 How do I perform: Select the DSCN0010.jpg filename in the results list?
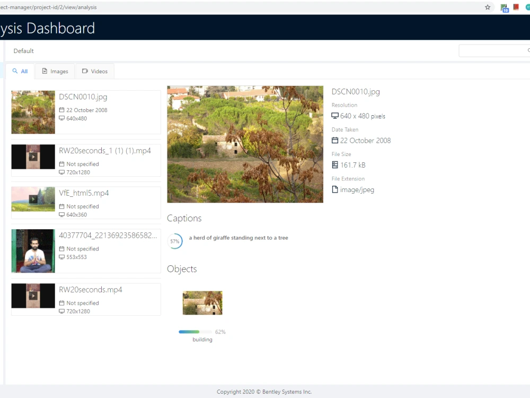click(83, 97)
